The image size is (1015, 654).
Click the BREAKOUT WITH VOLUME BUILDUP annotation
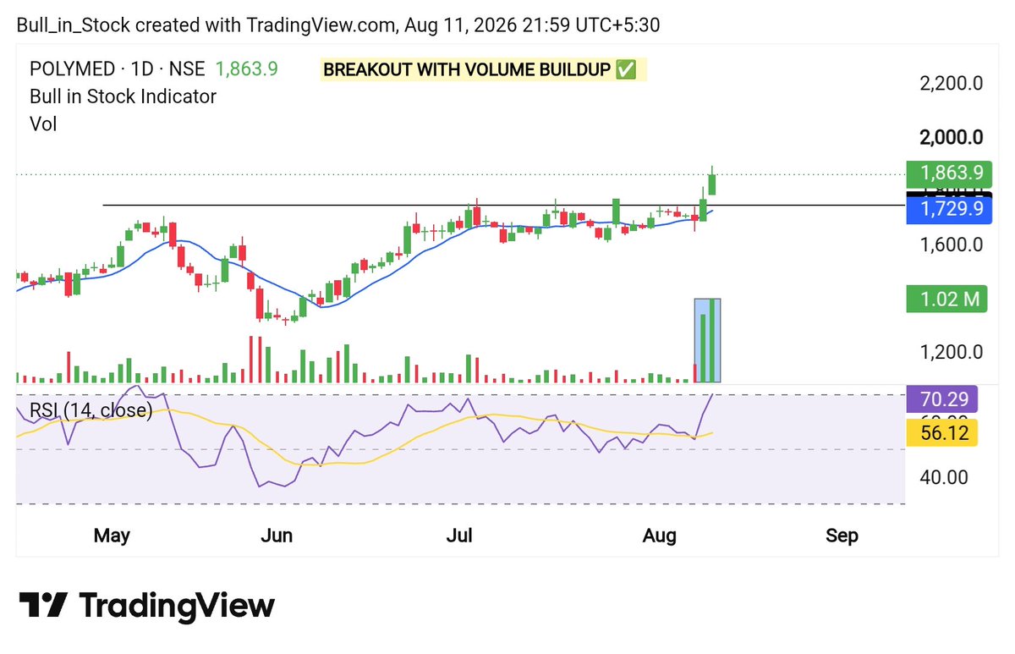click(x=483, y=69)
